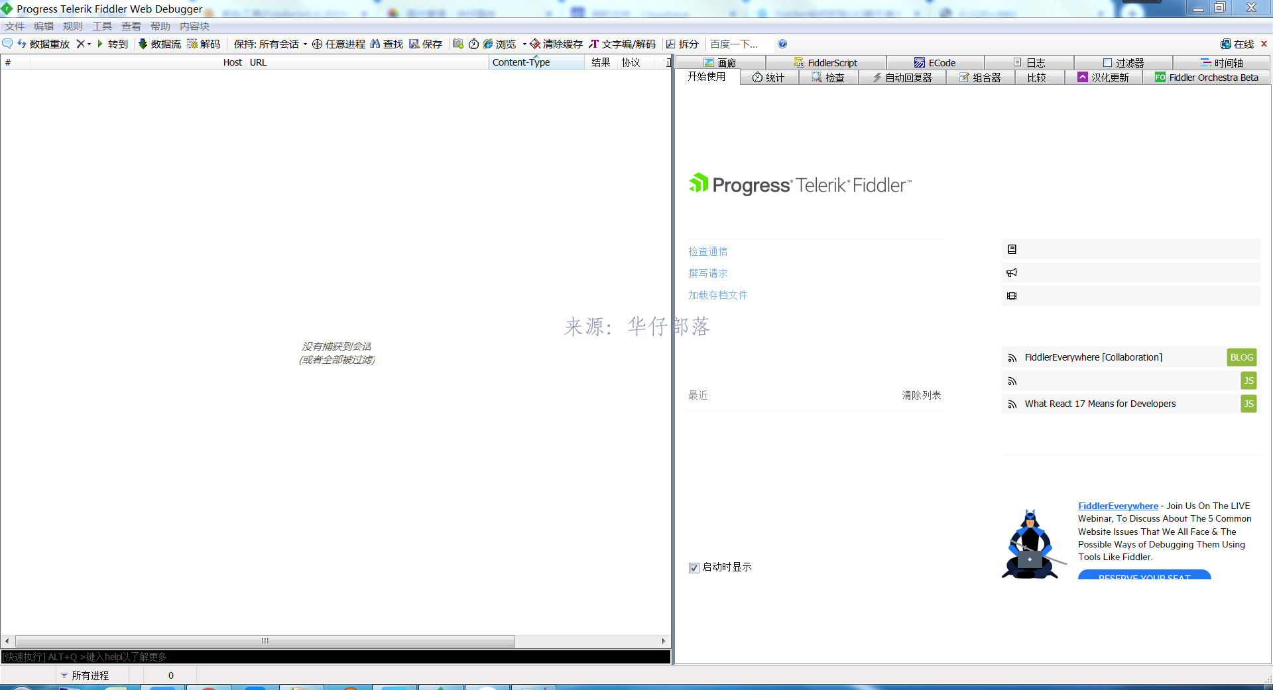The image size is (1273, 690).
Task: Switch to the 画廊 (Gallery) tab
Action: pos(720,62)
